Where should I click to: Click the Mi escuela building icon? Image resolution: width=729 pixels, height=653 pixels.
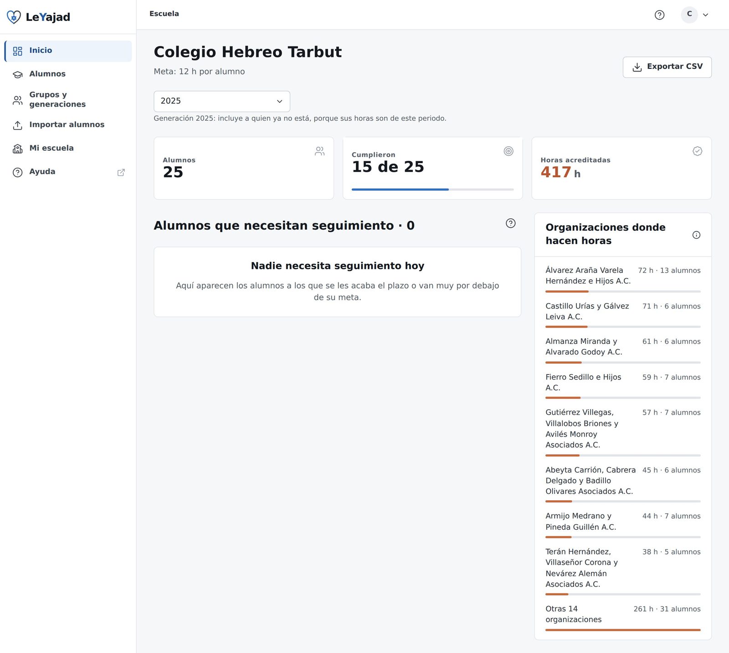(18, 149)
